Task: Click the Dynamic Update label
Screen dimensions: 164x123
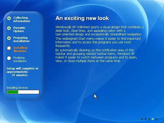Action: click(x=19, y=29)
